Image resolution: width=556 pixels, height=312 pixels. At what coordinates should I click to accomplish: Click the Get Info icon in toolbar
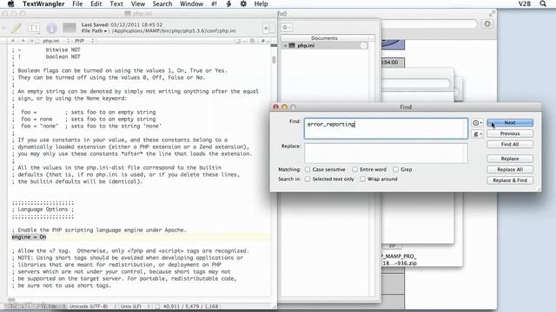pyautogui.click(x=51, y=28)
